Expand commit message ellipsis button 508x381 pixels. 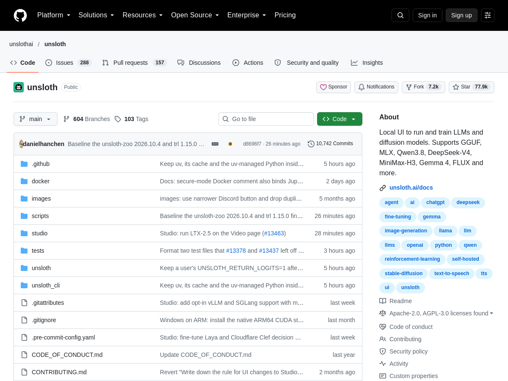pos(215,144)
